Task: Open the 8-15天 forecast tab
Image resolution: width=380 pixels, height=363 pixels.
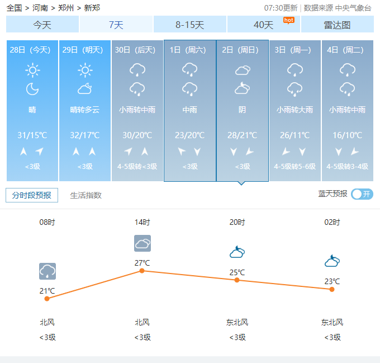Action: pyautogui.click(x=190, y=24)
